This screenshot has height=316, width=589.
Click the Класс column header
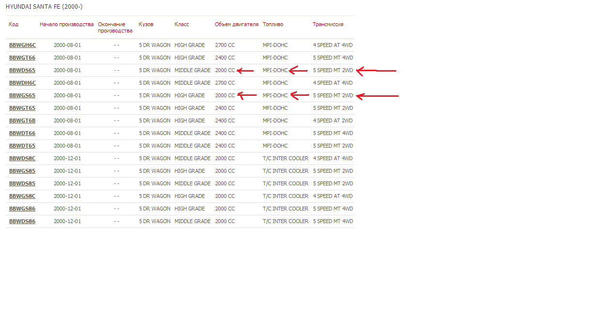click(x=182, y=24)
